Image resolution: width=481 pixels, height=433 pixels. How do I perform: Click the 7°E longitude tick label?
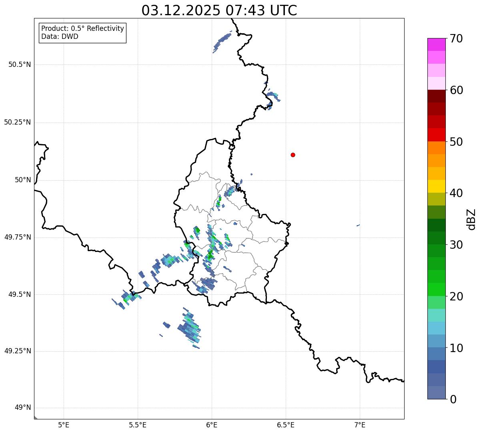coord(360,425)
